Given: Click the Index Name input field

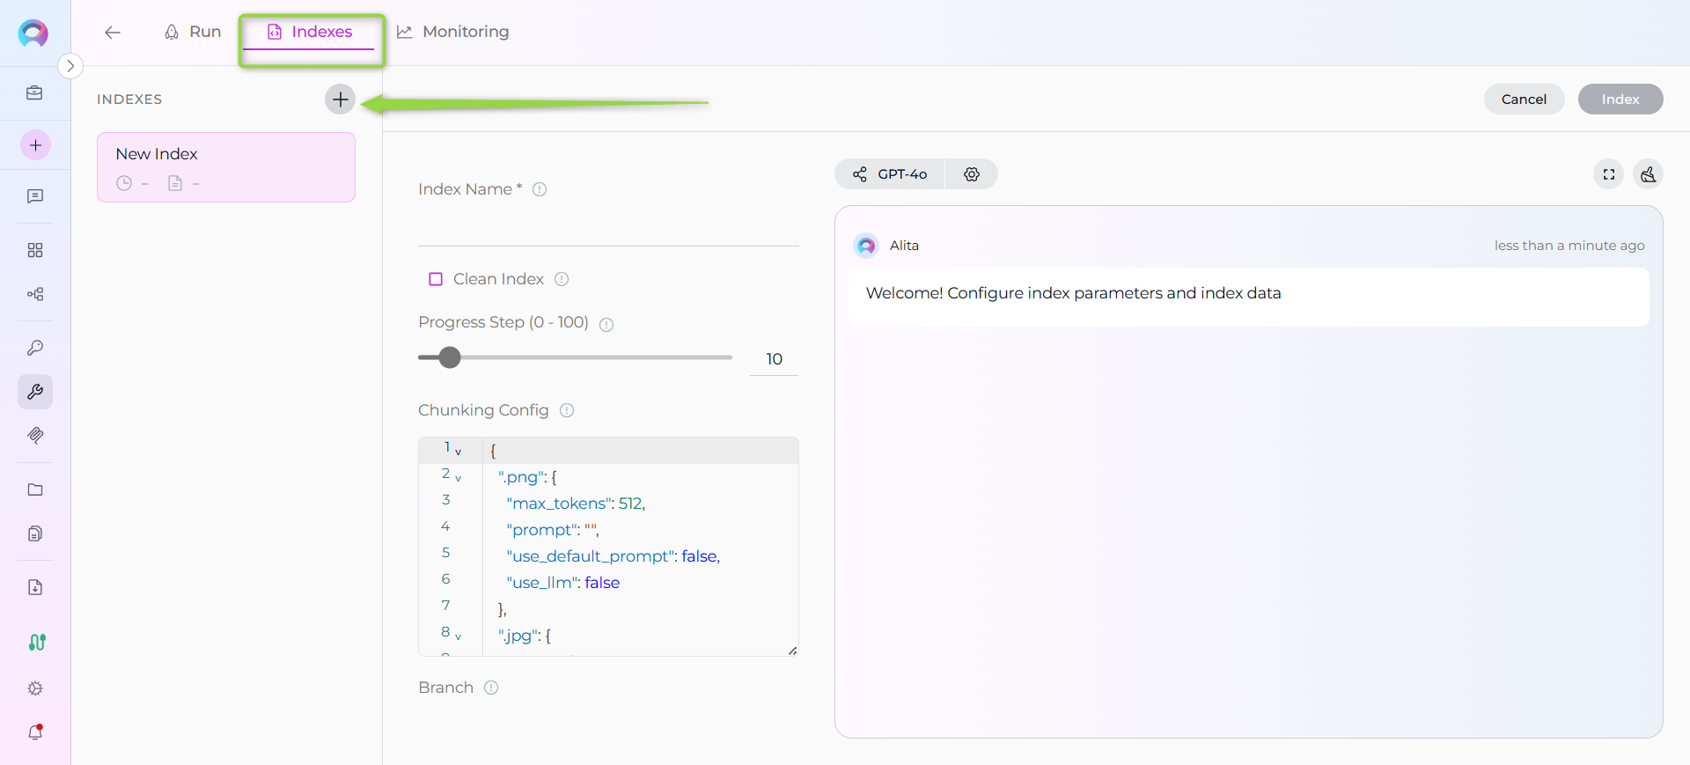Looking at the screenshot, I should click(x=607, y=228).
